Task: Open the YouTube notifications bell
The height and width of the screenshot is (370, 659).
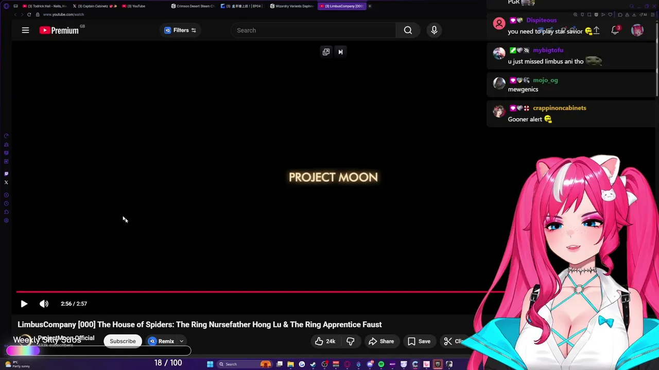Action: click(615, 30)
